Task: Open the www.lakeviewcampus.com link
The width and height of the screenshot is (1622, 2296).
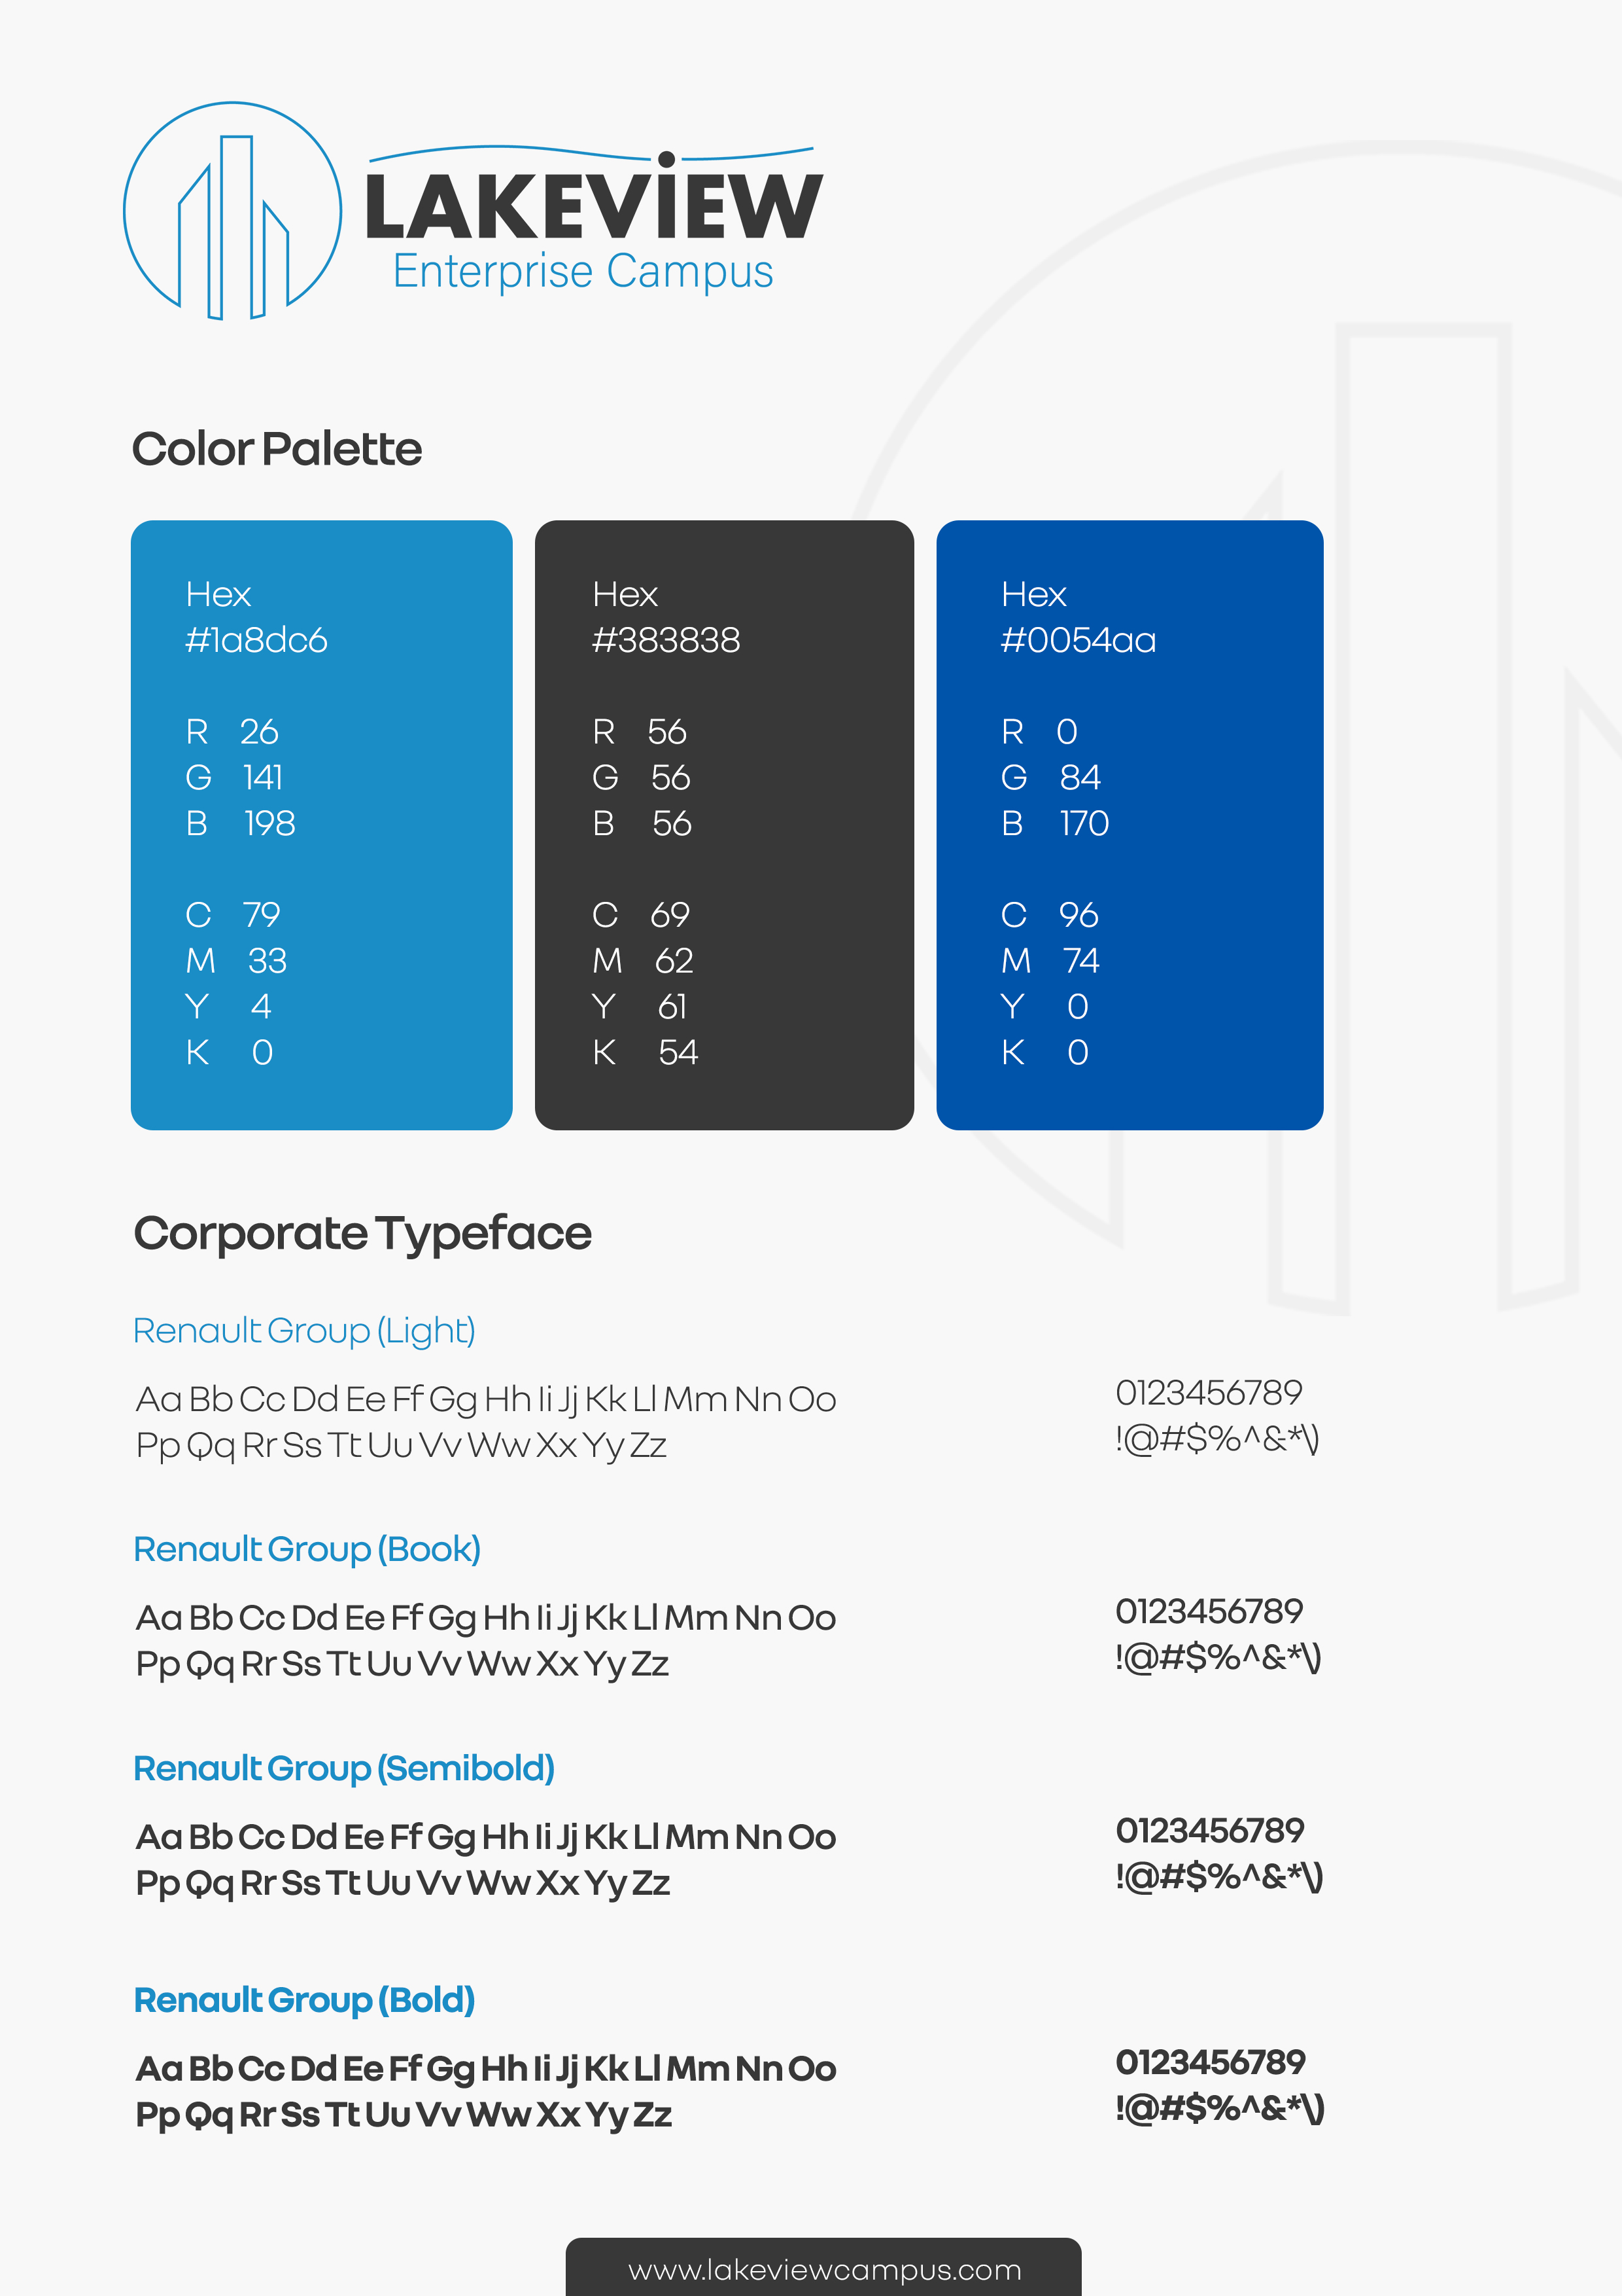Action: [825, 2270]
